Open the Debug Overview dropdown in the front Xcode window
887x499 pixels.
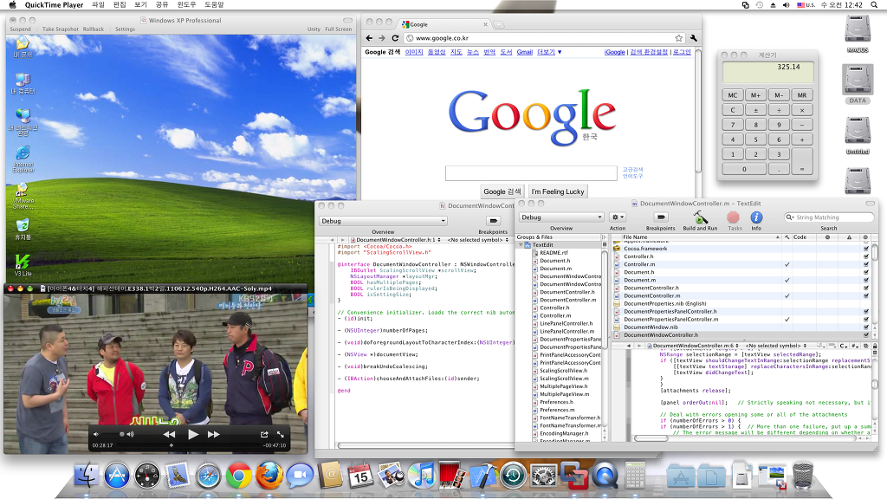point(561,217)
